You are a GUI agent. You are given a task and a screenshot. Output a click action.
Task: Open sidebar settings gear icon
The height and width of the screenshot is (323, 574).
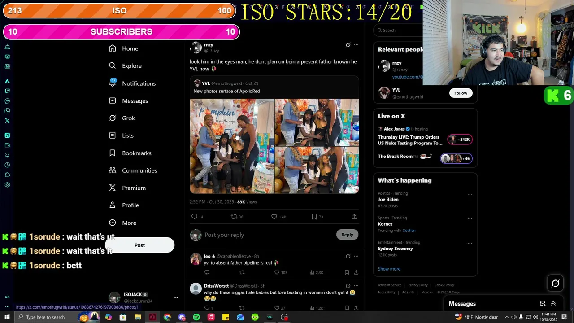pos(7,184)
